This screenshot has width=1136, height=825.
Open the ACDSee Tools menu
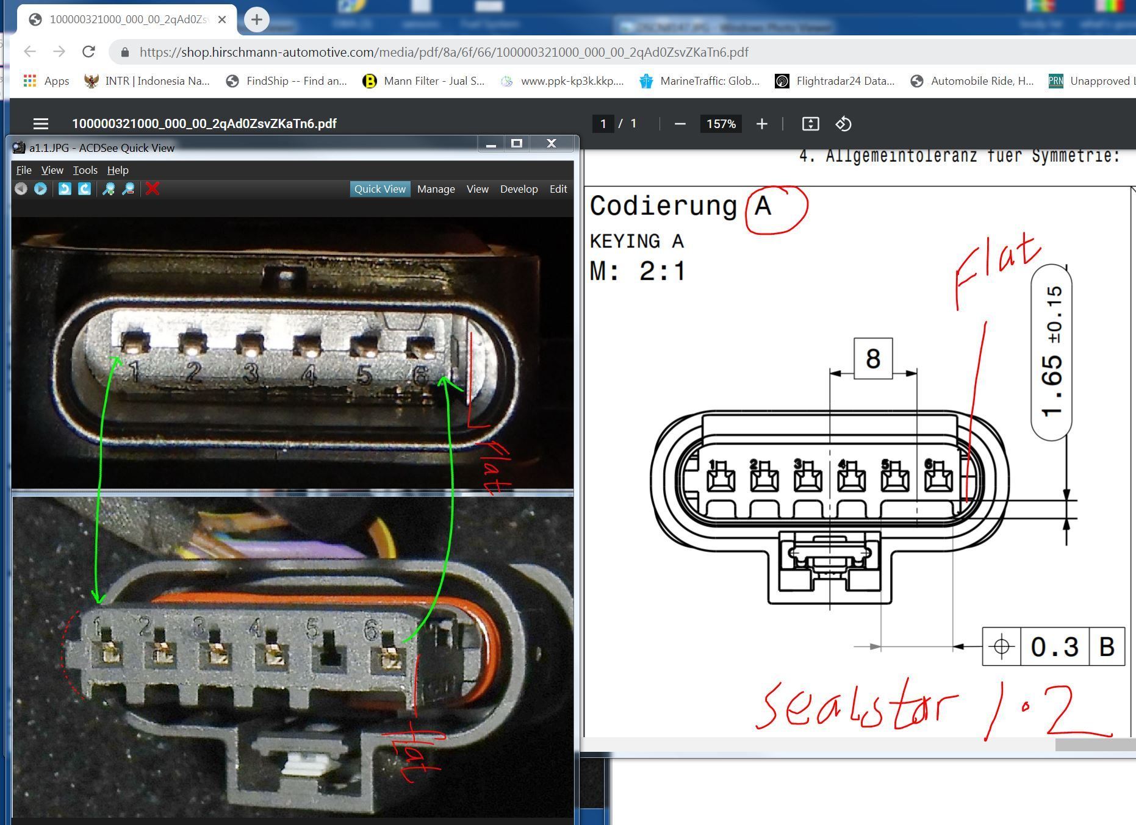click(x=85, y=170)
